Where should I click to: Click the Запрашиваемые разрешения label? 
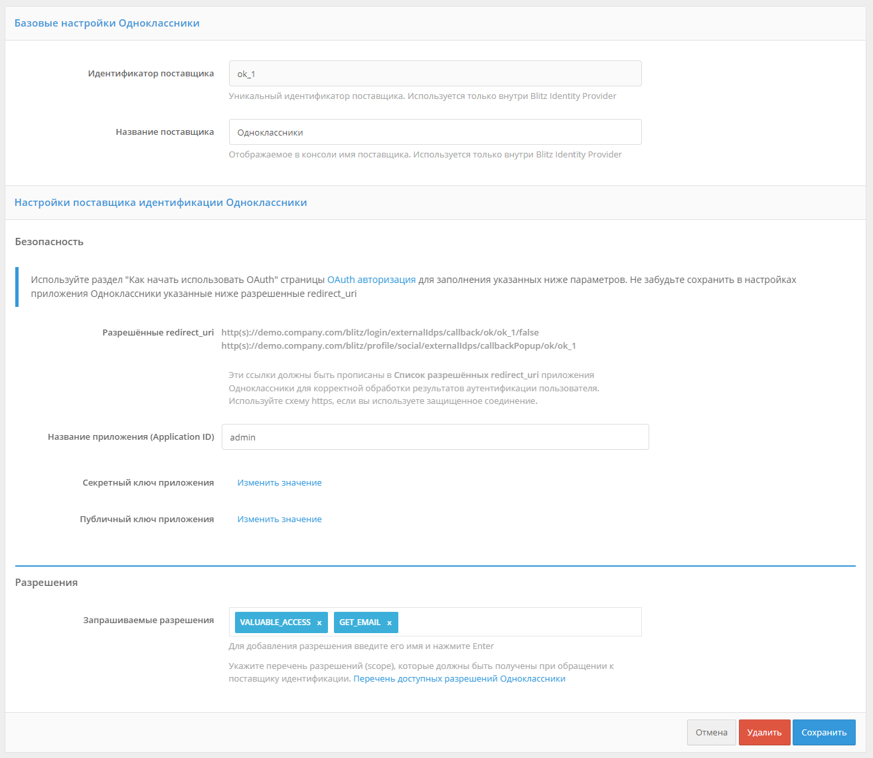tap(148, 620)
